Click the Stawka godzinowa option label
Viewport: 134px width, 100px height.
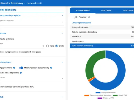point(7,39)
